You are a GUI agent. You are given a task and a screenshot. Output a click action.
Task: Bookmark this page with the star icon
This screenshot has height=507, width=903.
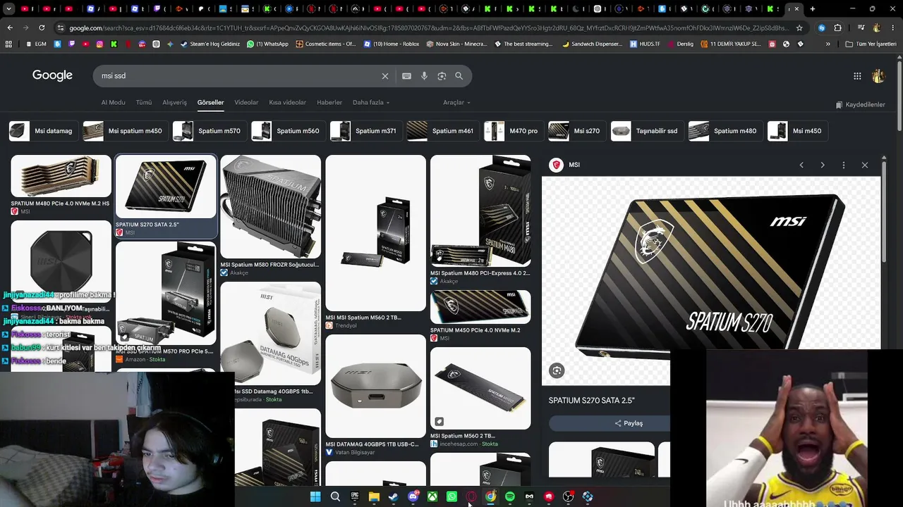point(799,27)
